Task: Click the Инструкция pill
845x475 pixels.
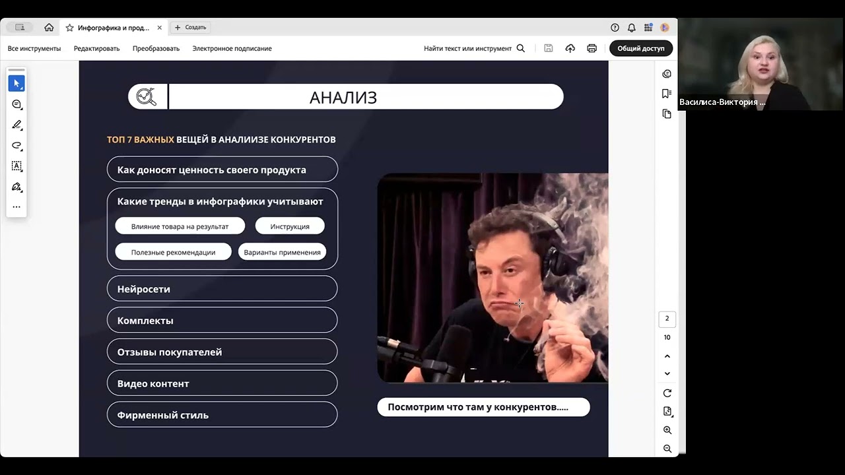Action: click(290, 226)
